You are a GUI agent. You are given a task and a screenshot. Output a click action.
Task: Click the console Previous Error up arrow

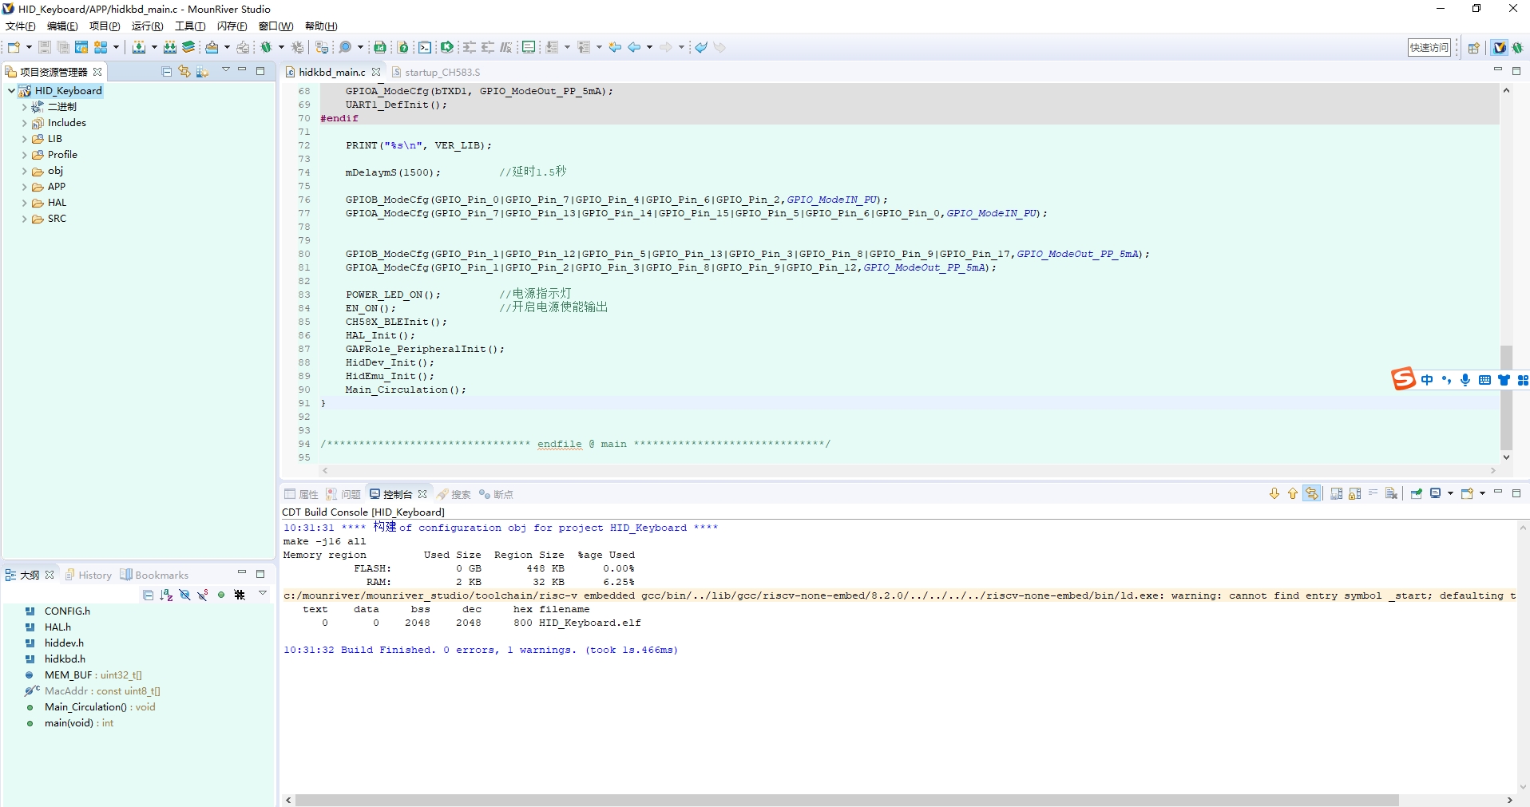click(1293, 493)
